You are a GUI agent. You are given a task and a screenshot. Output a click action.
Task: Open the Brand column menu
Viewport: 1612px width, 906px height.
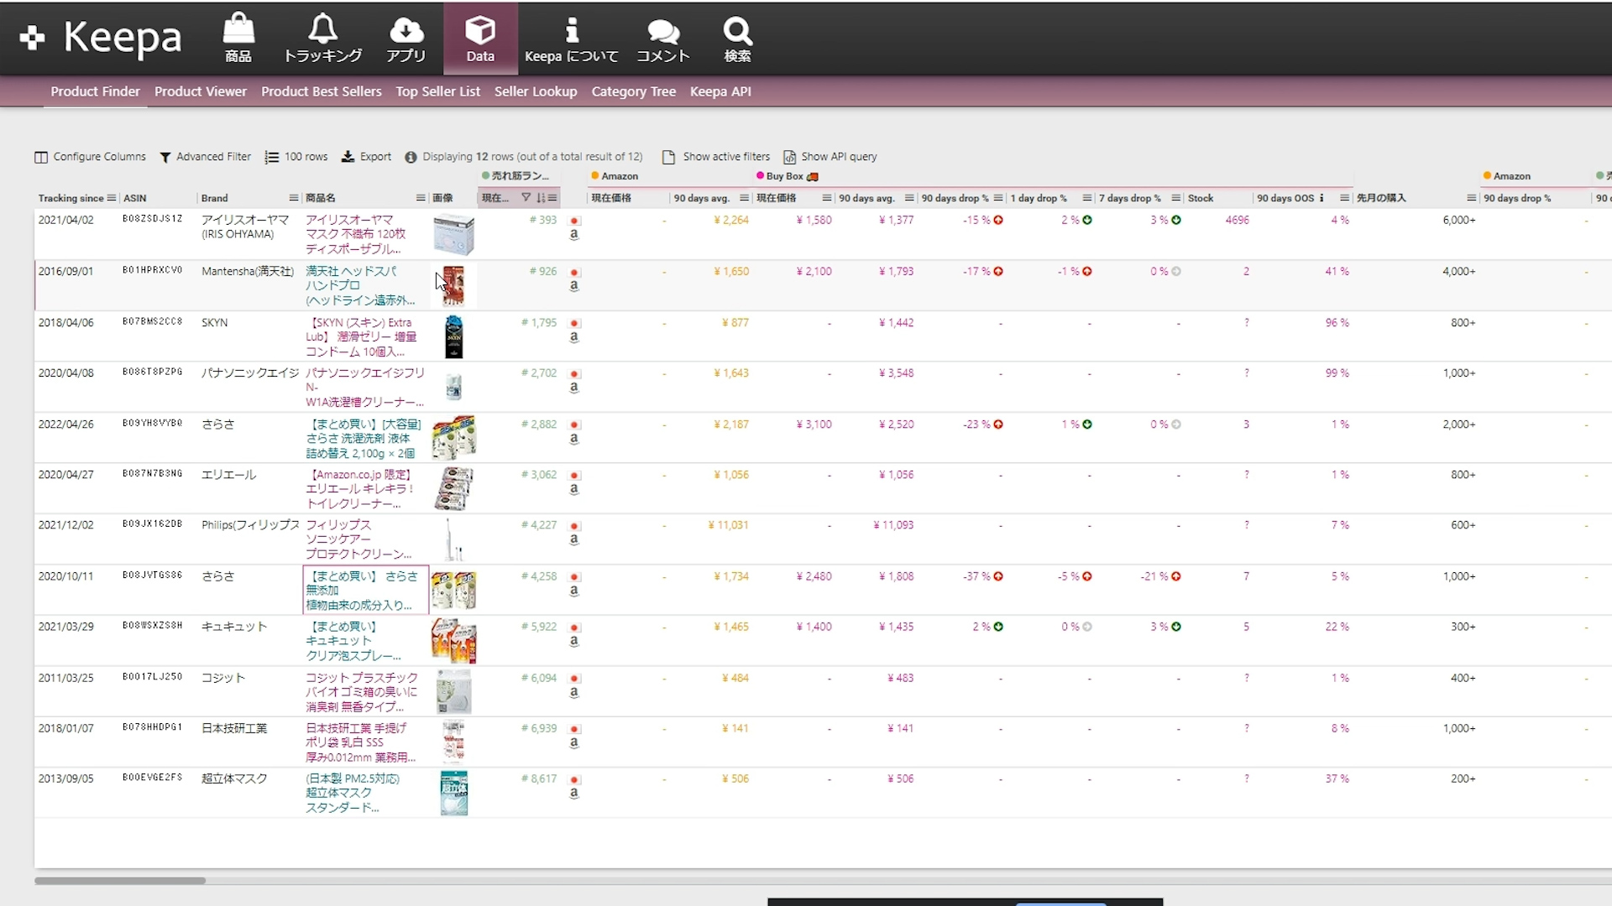294,198
